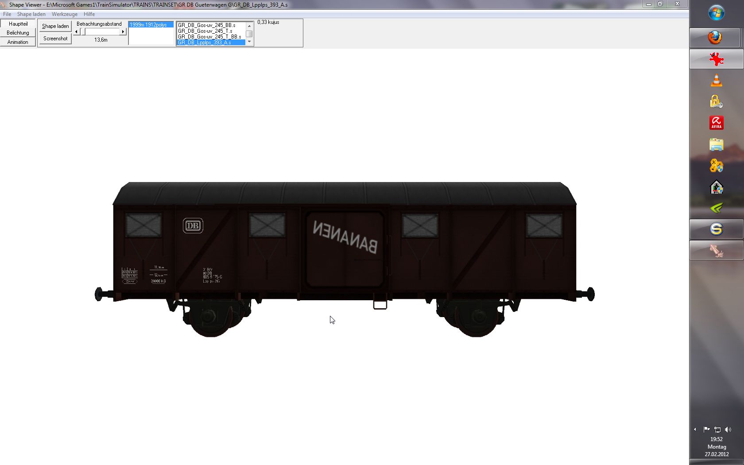This screenshot has height=465, width=744.
Task: Show hidden system tray icons
Action: [695, 429]
